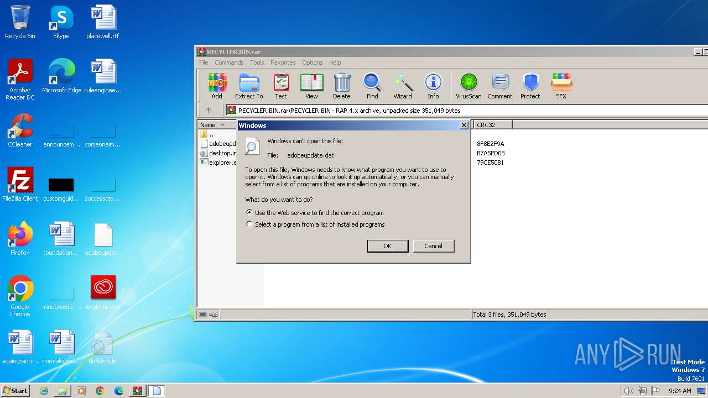
Task: Click the Test archive icon
Action: coord(281,86)
